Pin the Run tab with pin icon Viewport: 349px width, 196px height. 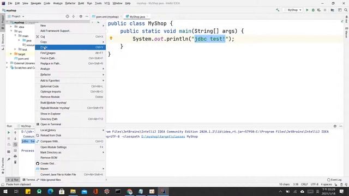click(9, 159)
